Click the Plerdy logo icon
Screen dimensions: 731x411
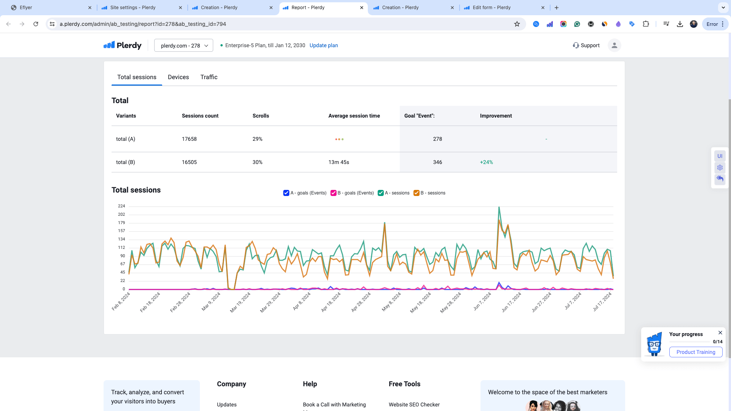tap(108, 45)
